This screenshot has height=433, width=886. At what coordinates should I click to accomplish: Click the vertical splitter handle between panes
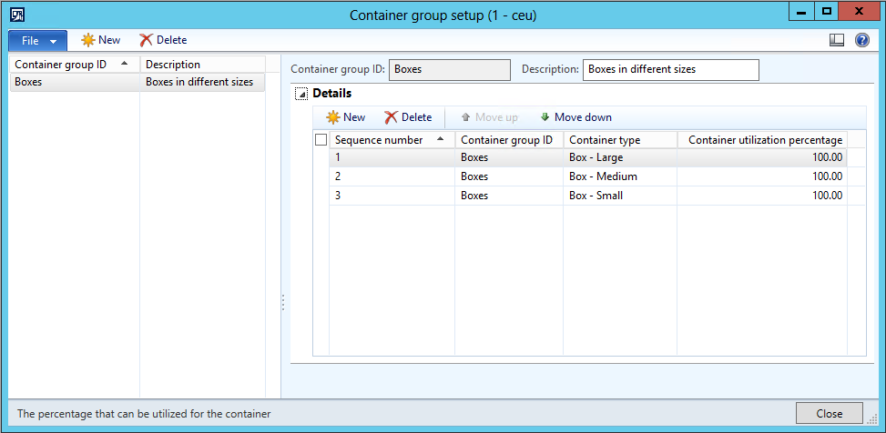click(x=282, y=302)
